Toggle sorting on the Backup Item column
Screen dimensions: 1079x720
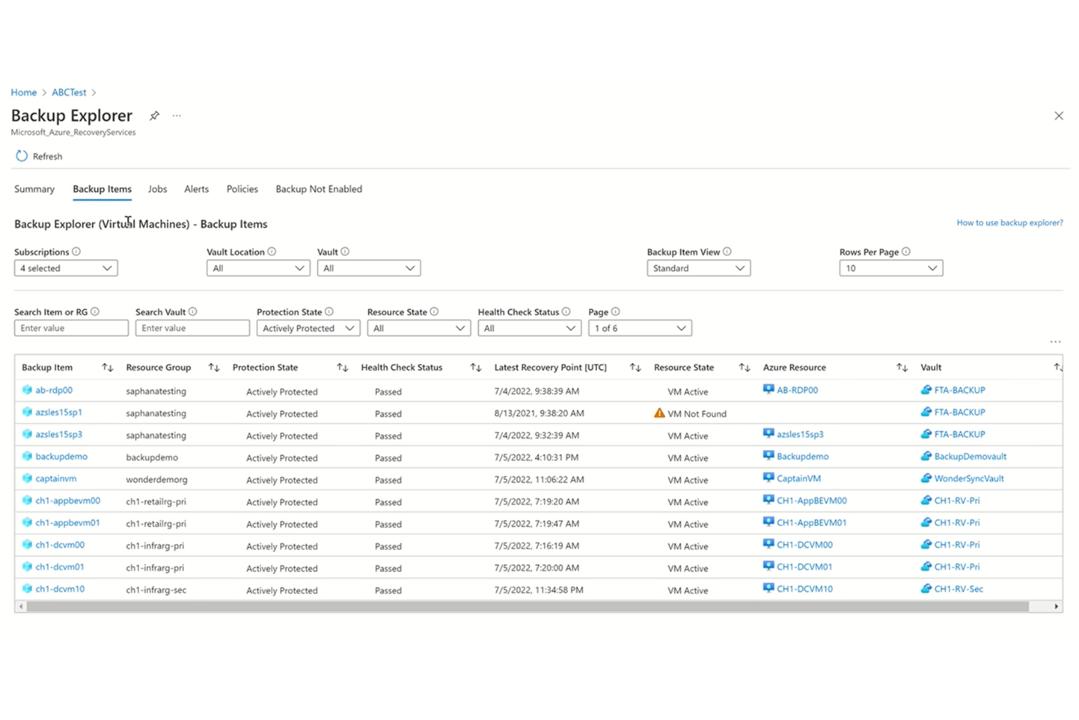pos(107,367)
